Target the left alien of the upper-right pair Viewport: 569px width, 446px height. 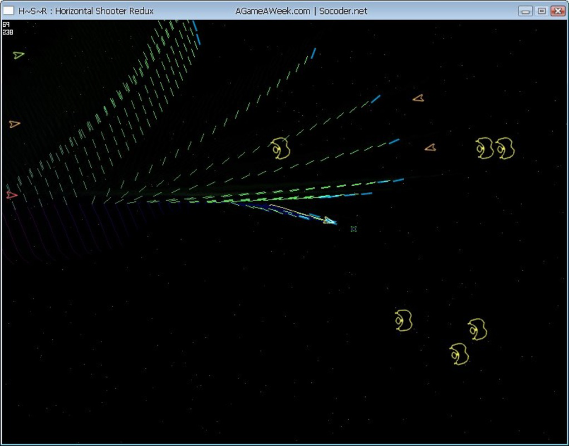pos(485,148)
